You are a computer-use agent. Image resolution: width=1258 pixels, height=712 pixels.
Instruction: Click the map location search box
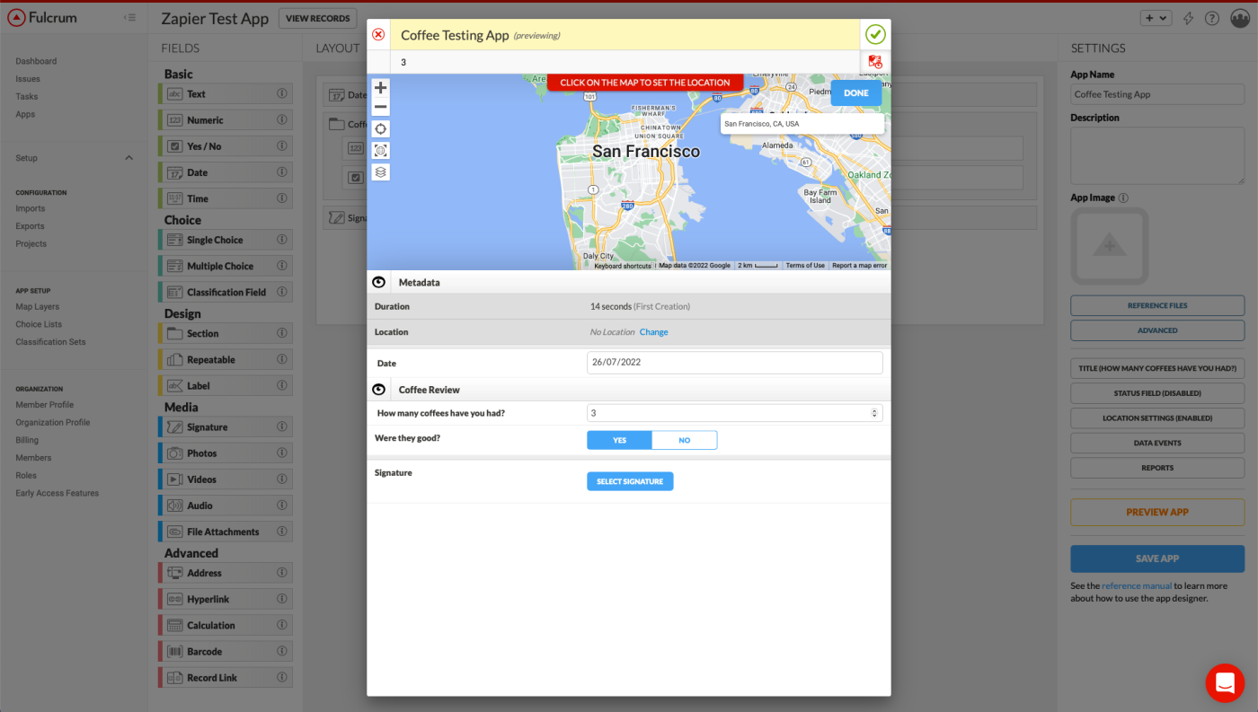(x=802, y=124)
